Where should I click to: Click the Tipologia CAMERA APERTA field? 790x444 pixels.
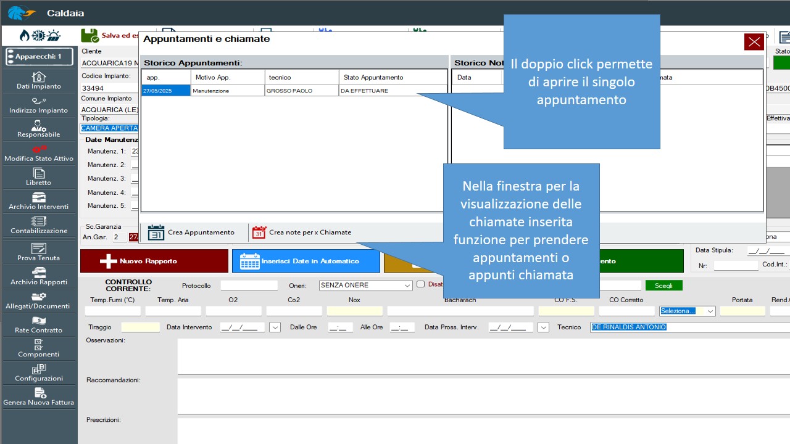(109, 128)
